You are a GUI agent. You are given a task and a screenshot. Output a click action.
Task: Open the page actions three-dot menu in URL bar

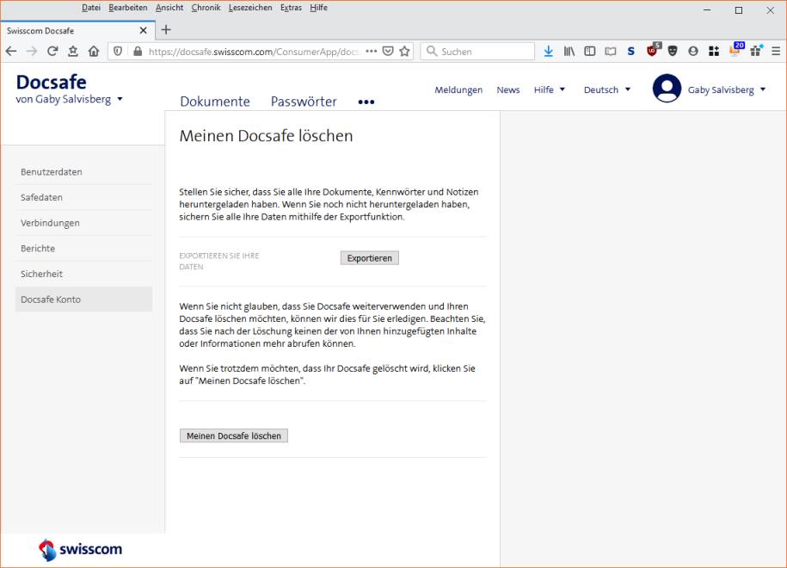click(371, 52)
